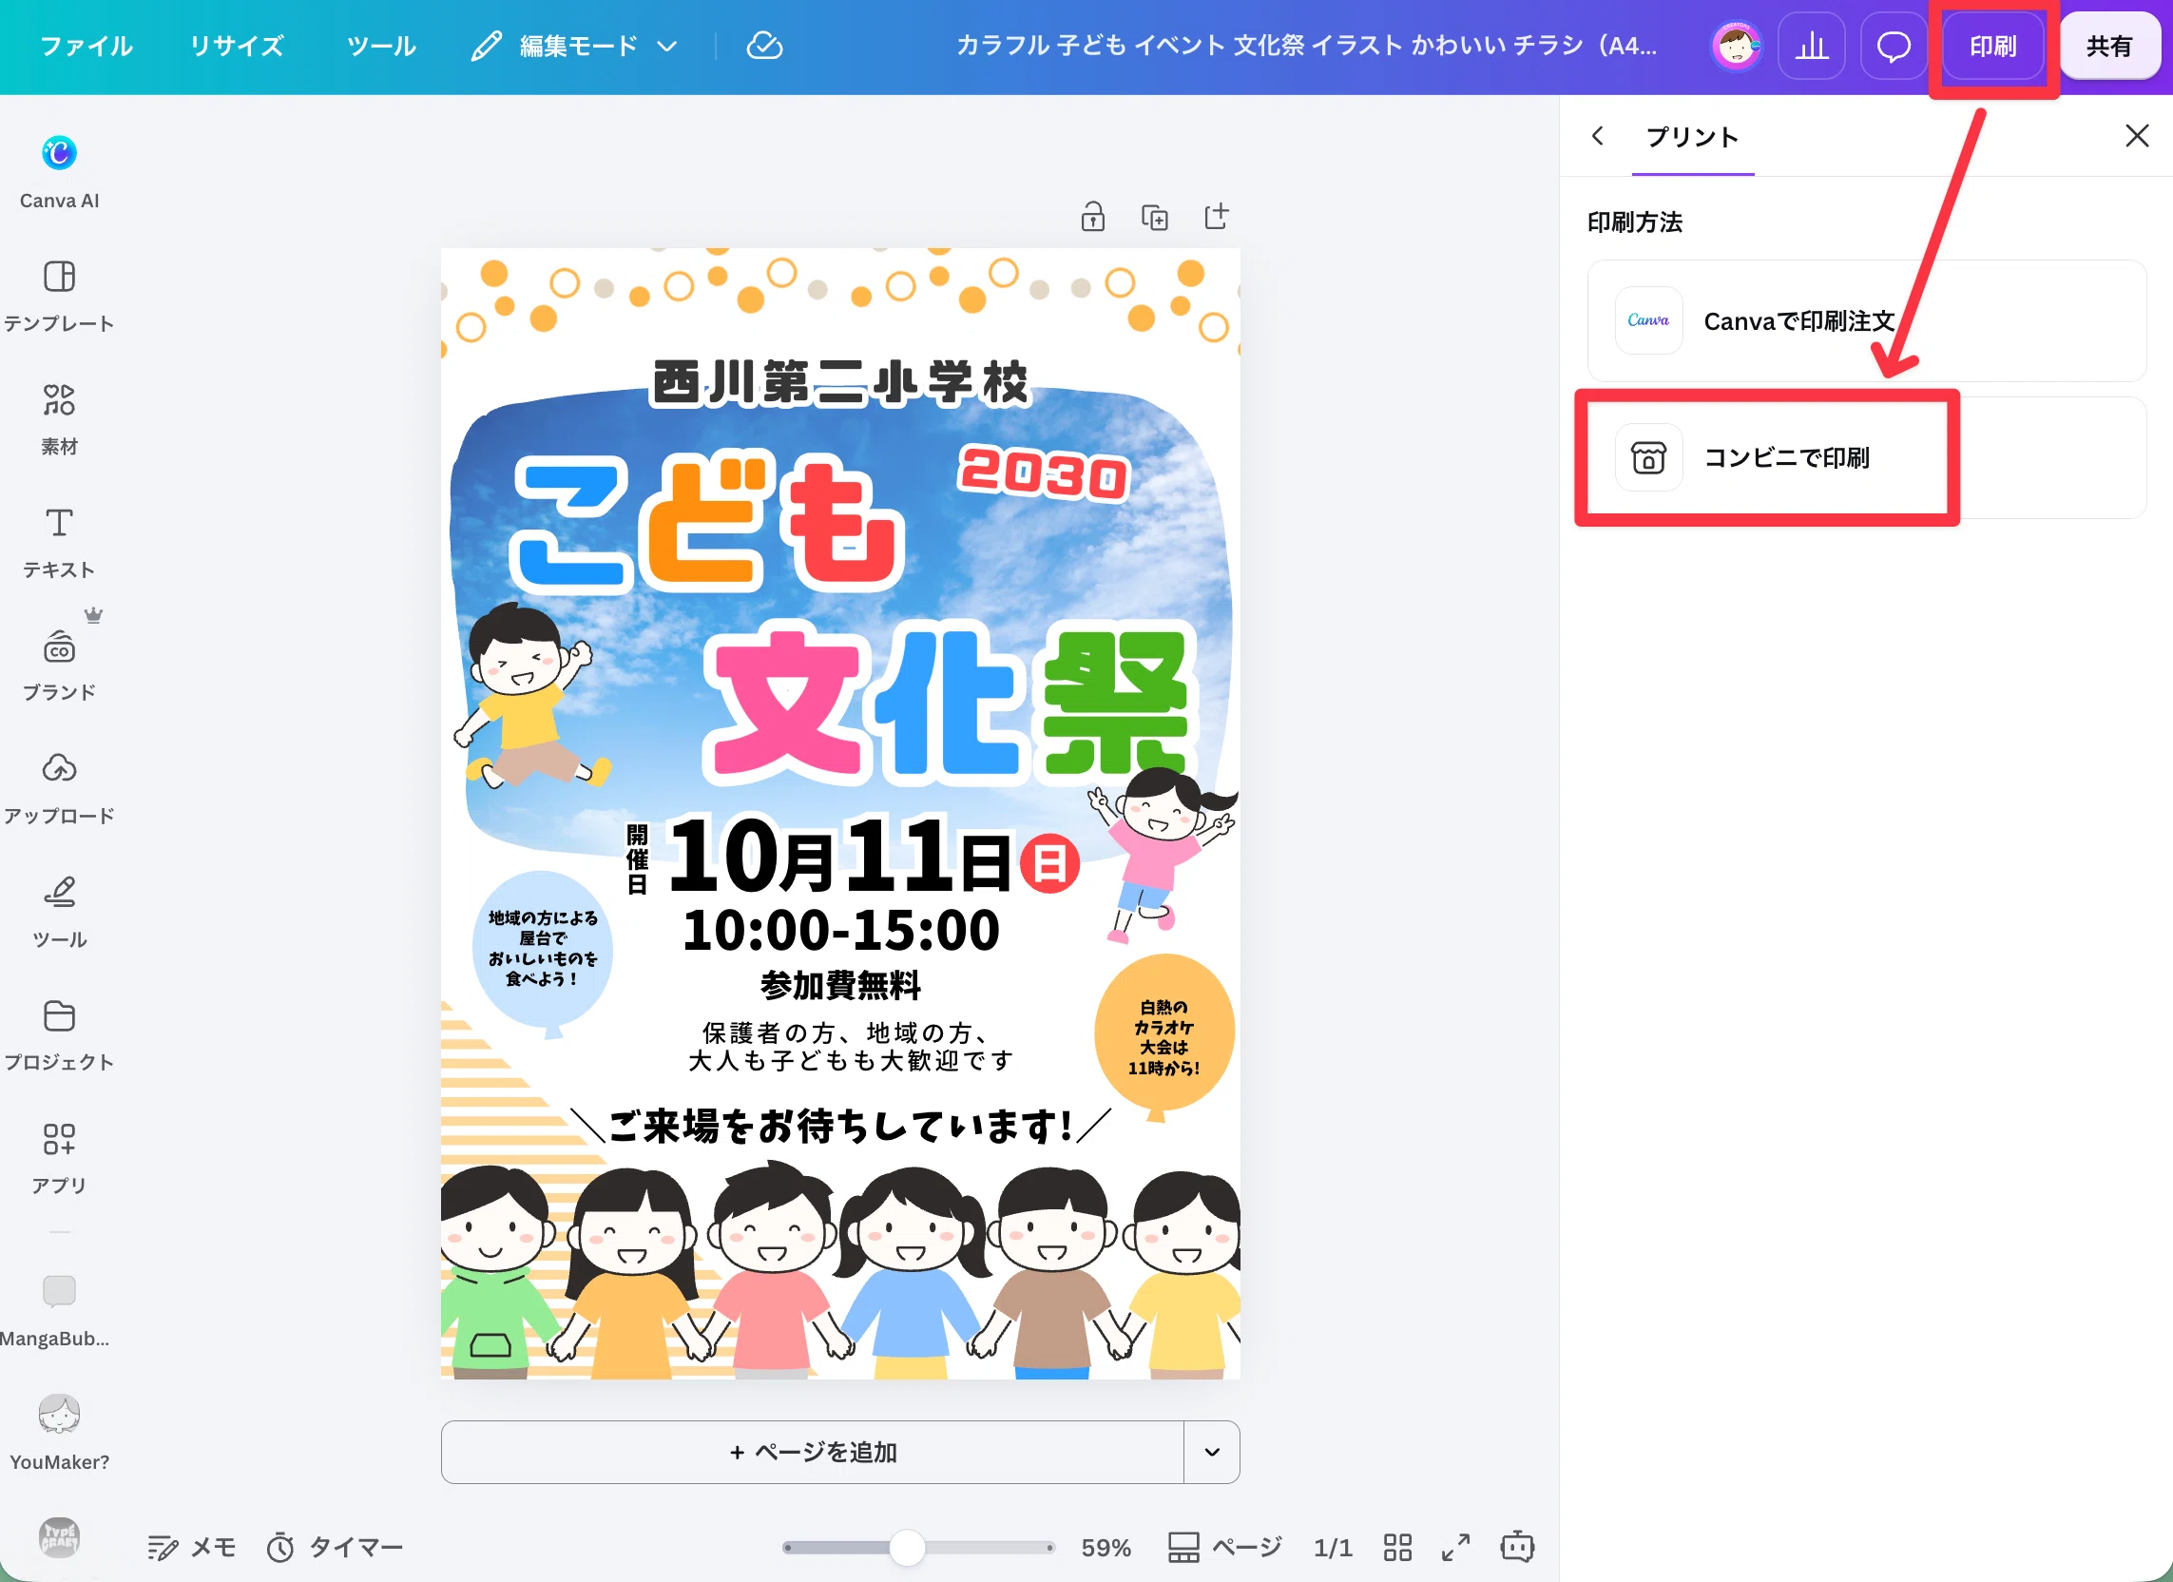Lock the page using padlock icon

(1092, 218)
